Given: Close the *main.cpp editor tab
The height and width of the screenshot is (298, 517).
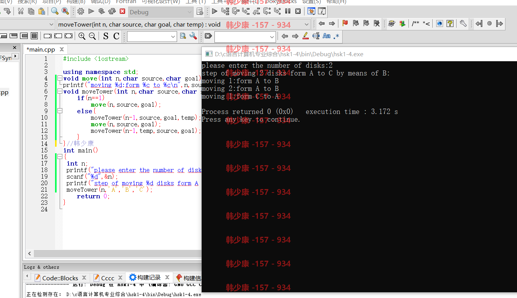Looking at the screenshot, I should coord(62,49).
